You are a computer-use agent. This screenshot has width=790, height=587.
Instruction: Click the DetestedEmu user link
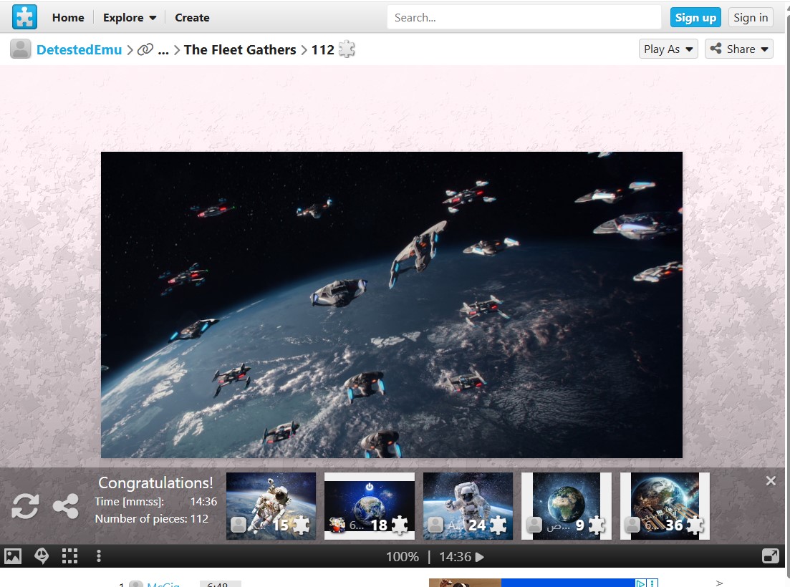tap(79, 49)
